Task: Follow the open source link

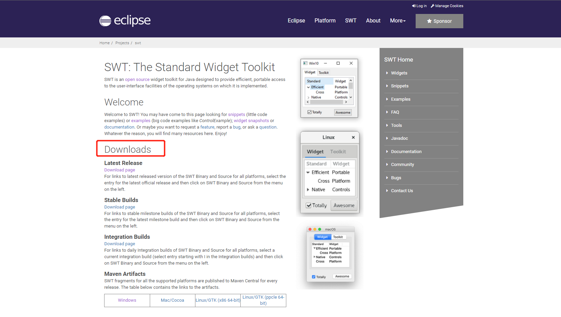Action: (x=137, y=80)
